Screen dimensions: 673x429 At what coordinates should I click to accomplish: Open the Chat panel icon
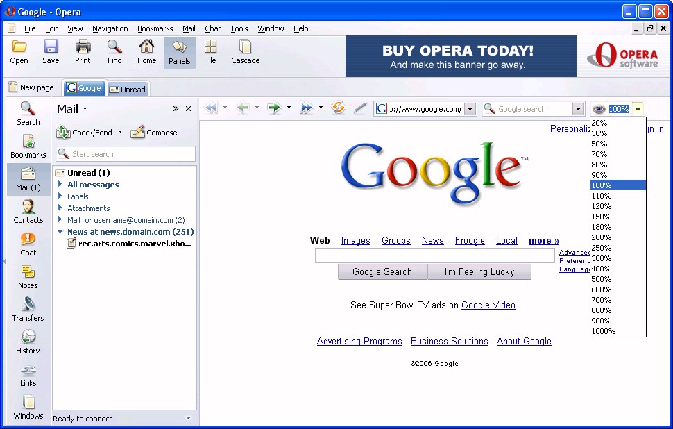(x=28, y=239)
